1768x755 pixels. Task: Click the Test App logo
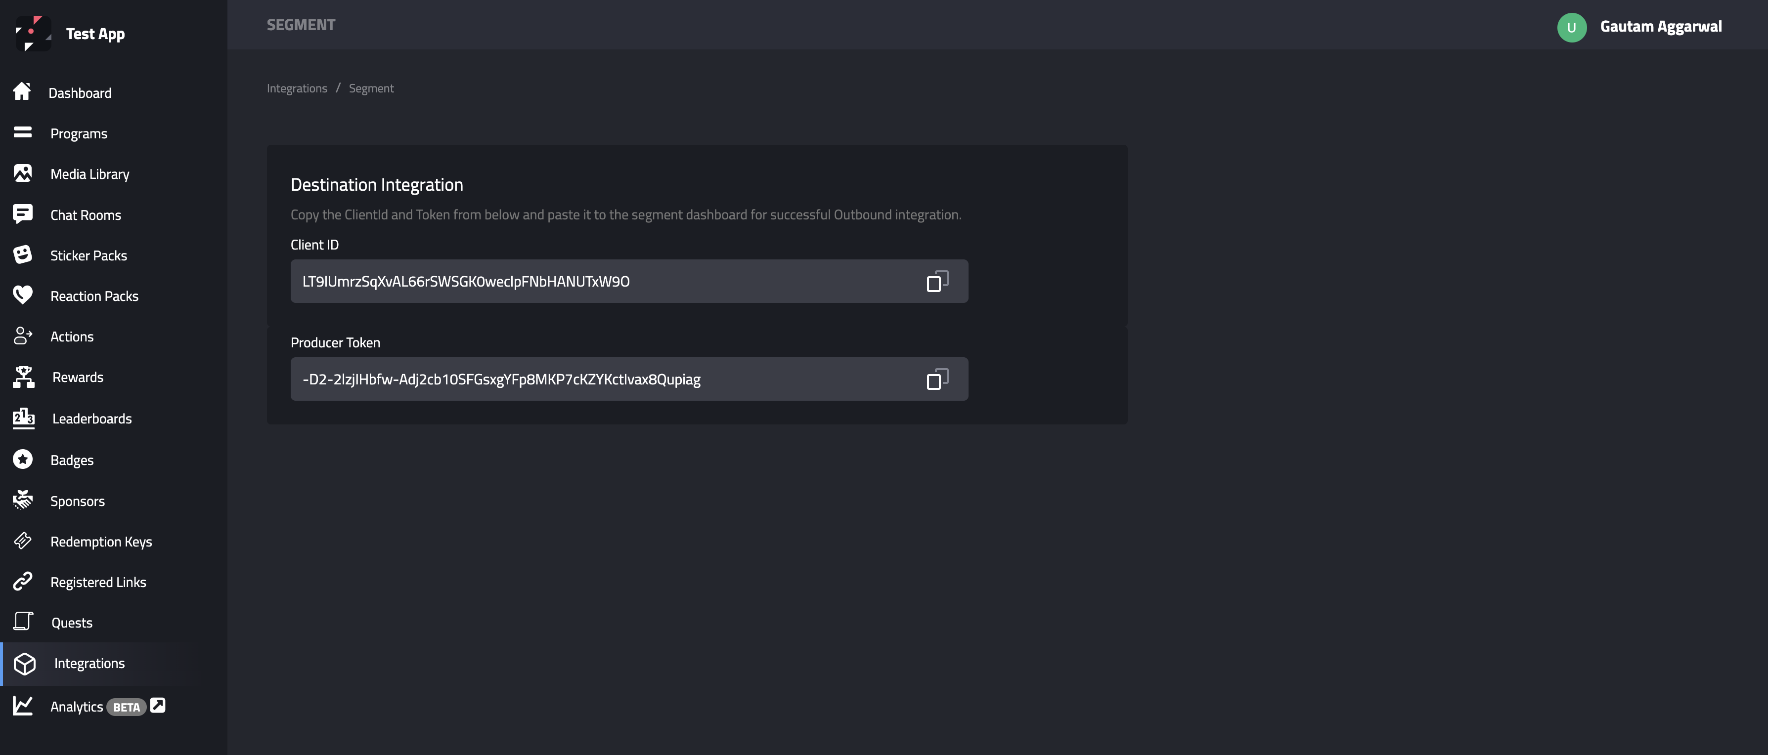[33, 33]
